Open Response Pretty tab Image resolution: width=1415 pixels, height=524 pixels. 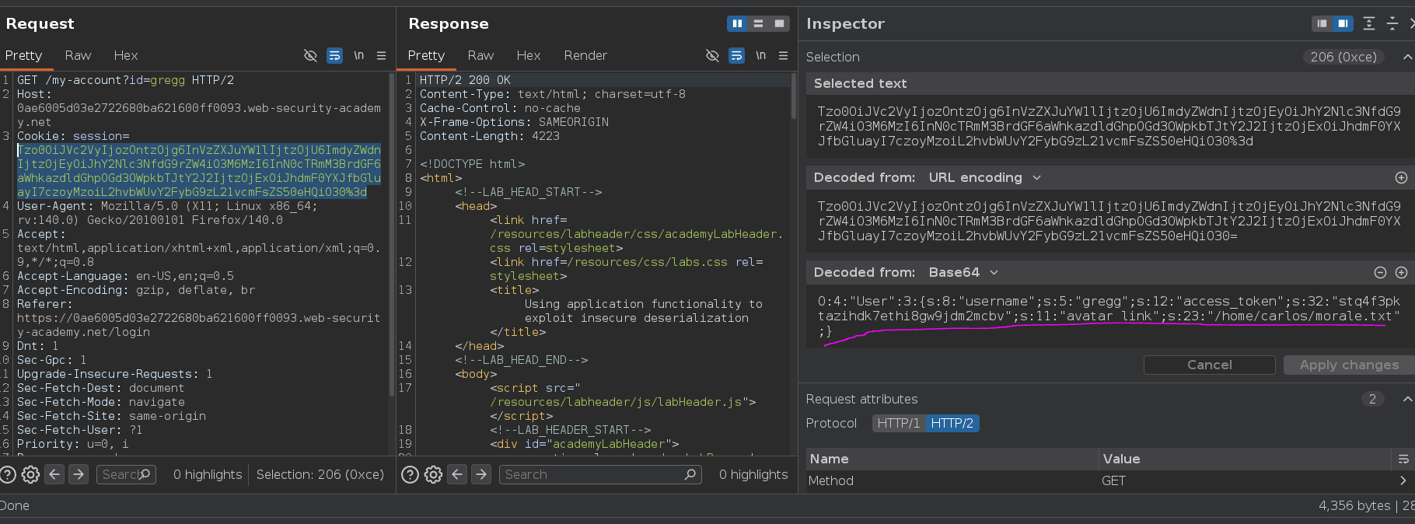click(426, 55)
